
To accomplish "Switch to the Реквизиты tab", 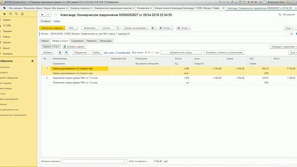I will [x=91, y=41].
